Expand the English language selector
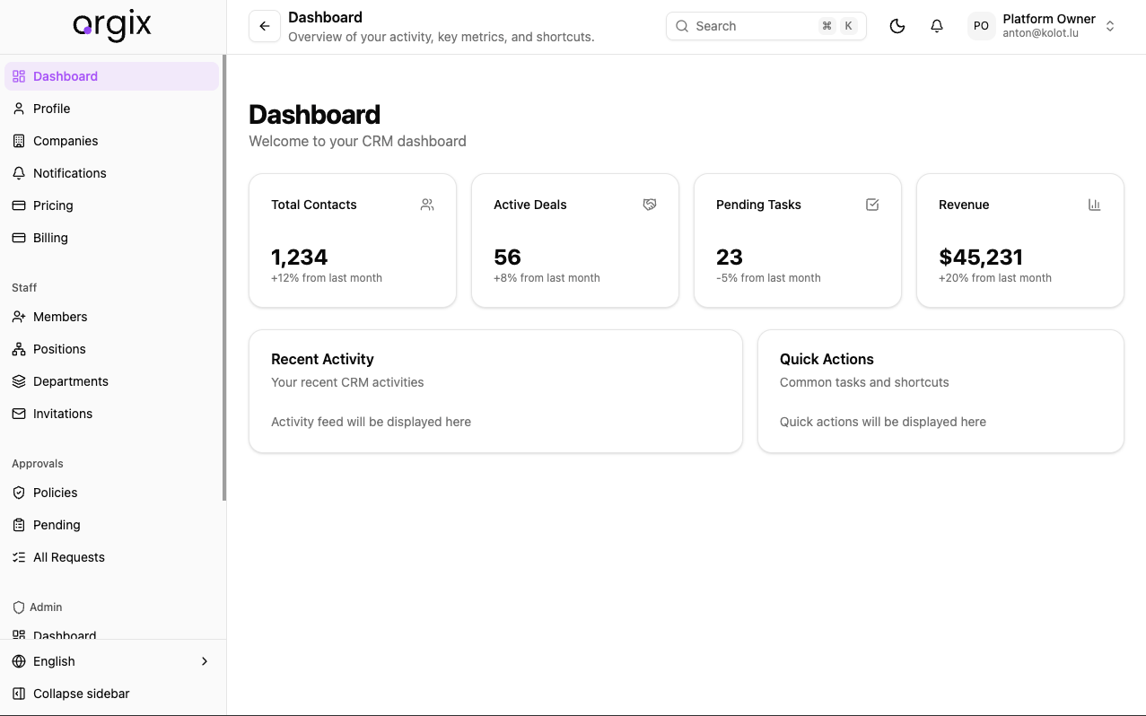This screenshot has width=1146, height=716. coord(111,661)
